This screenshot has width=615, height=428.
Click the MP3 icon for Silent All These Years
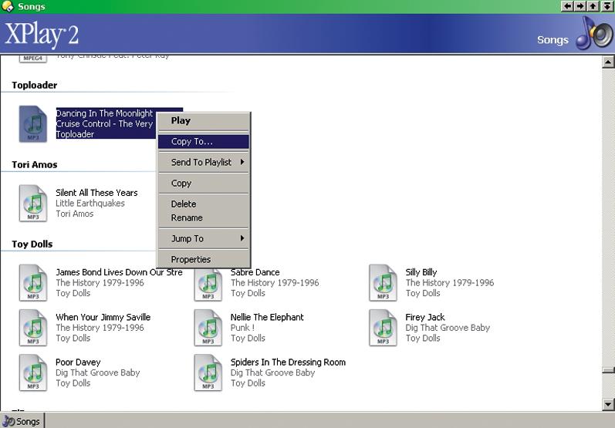coord(33,203)
